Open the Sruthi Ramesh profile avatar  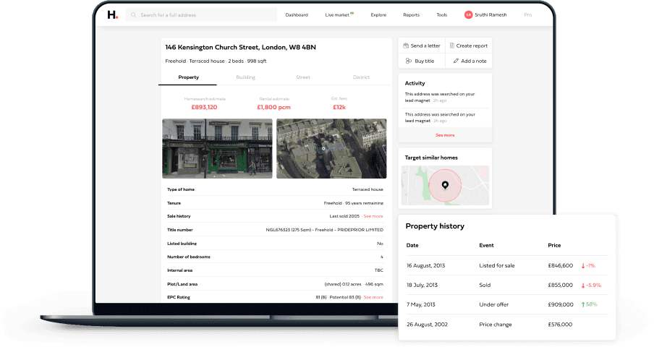tap(468, 14)
